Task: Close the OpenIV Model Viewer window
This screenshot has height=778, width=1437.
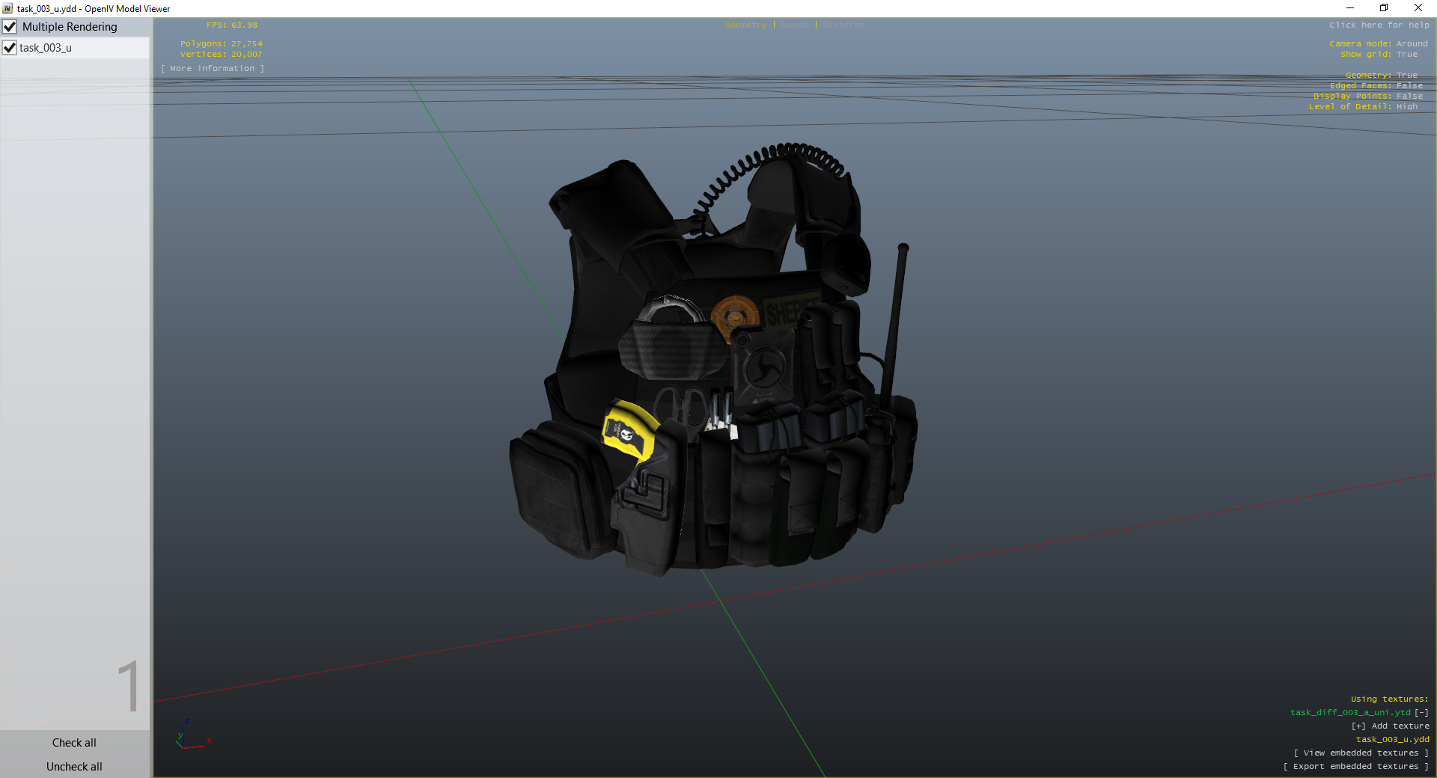Action: (x=1418, y=8)
